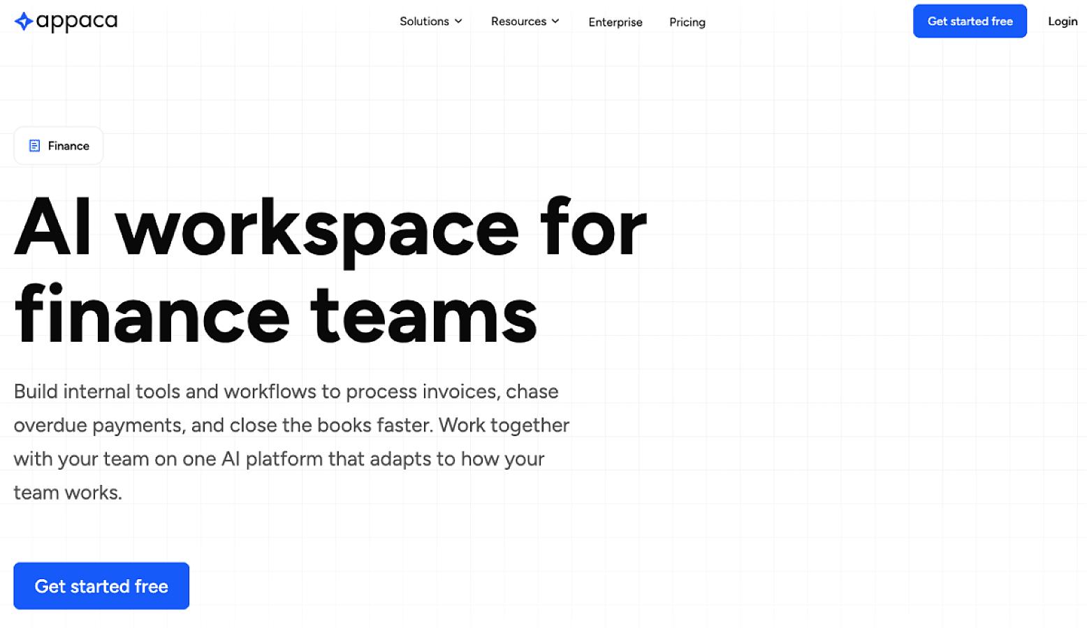
Task: Expand the Solutions dropdown chevron
Action: (x=458, y=22)
